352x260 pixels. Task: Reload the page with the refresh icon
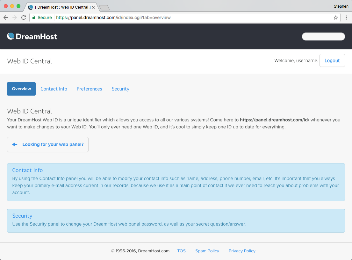pyautogui.click(x=24, y=18)
